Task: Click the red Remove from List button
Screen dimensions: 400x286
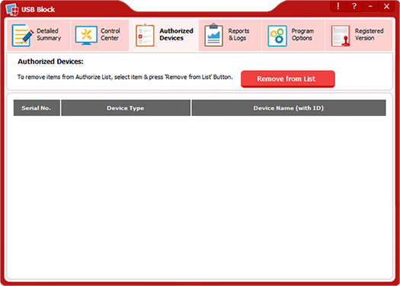Action: (288, 79)
